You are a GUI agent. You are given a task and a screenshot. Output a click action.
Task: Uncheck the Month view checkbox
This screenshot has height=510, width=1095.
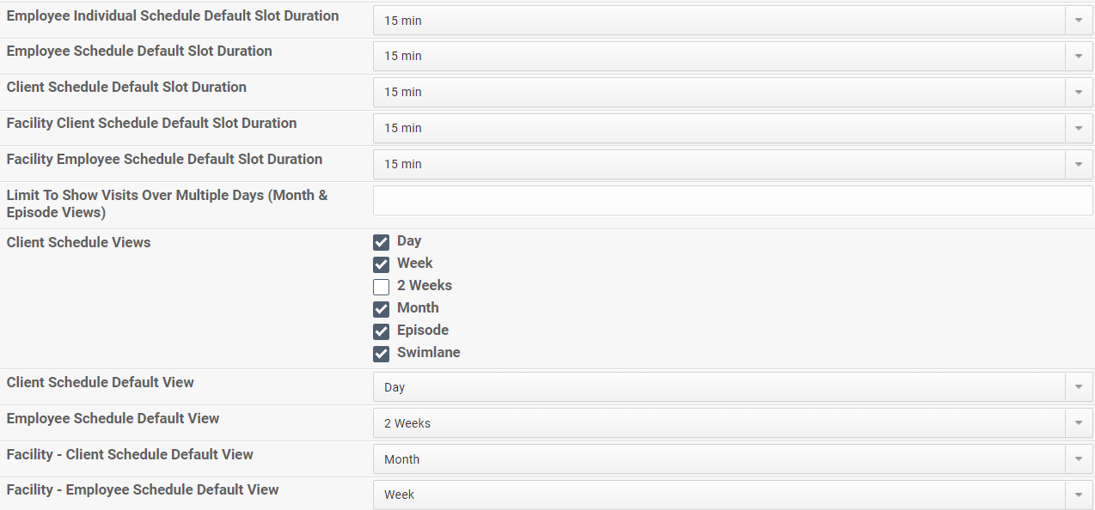pyautogui.click(x=382, y=309)
